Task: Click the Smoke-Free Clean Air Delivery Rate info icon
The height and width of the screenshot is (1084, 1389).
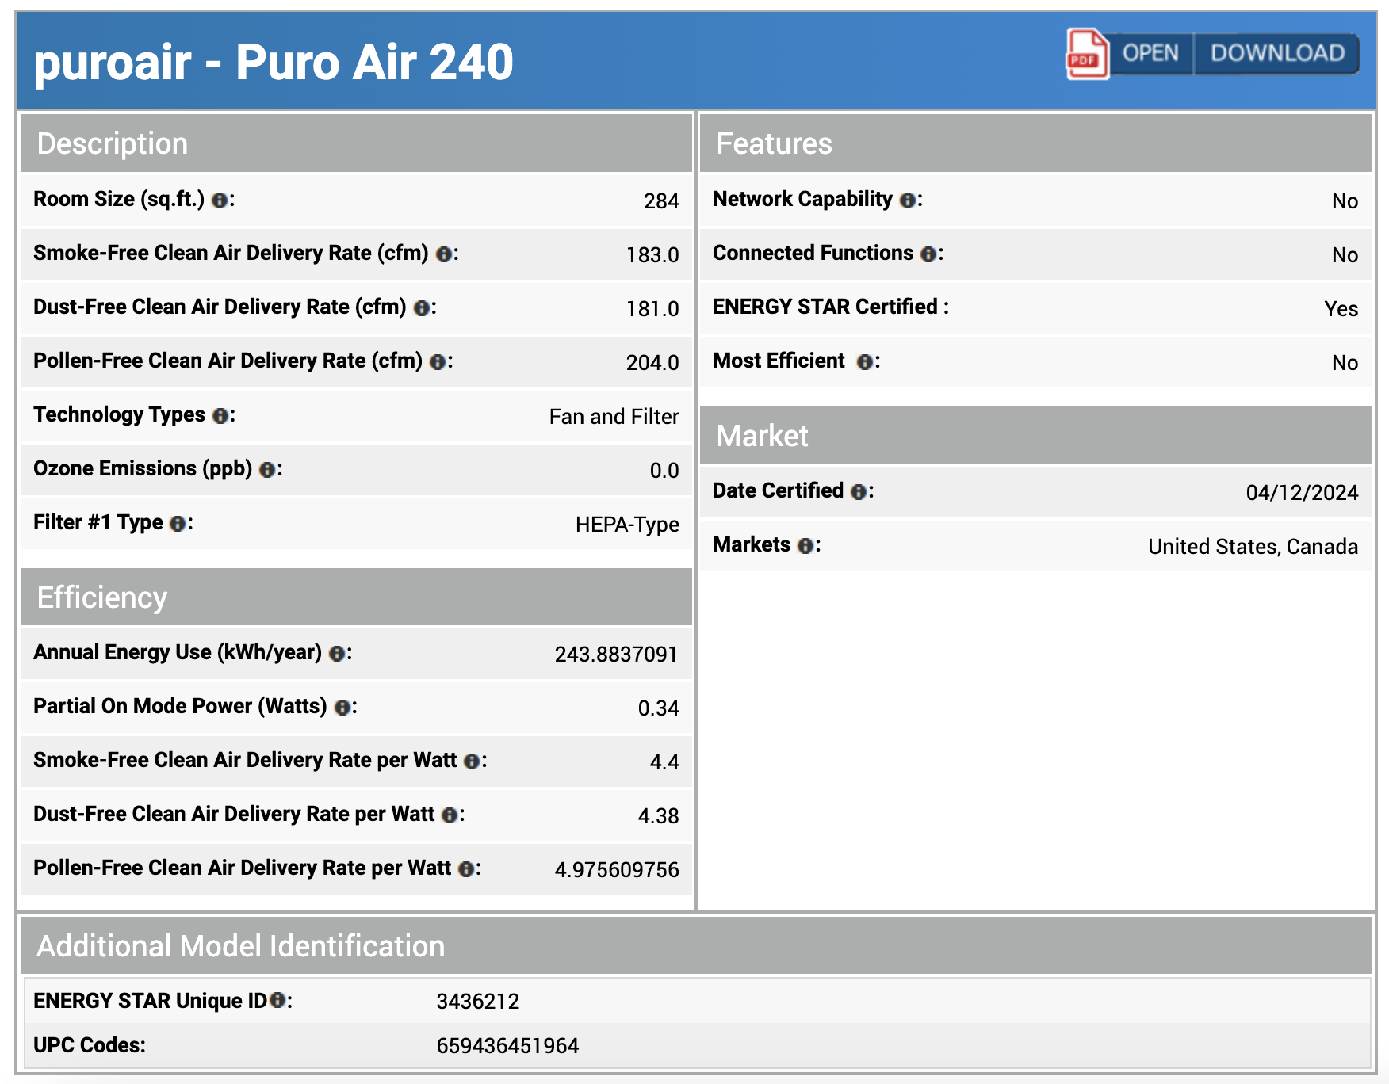Action: point(444,254)
